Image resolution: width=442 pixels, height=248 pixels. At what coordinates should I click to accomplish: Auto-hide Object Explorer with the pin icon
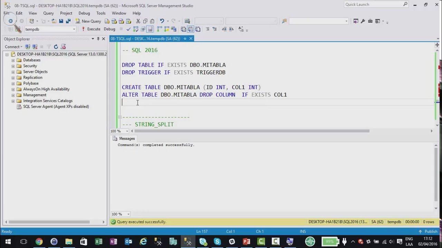coord(98,39)
